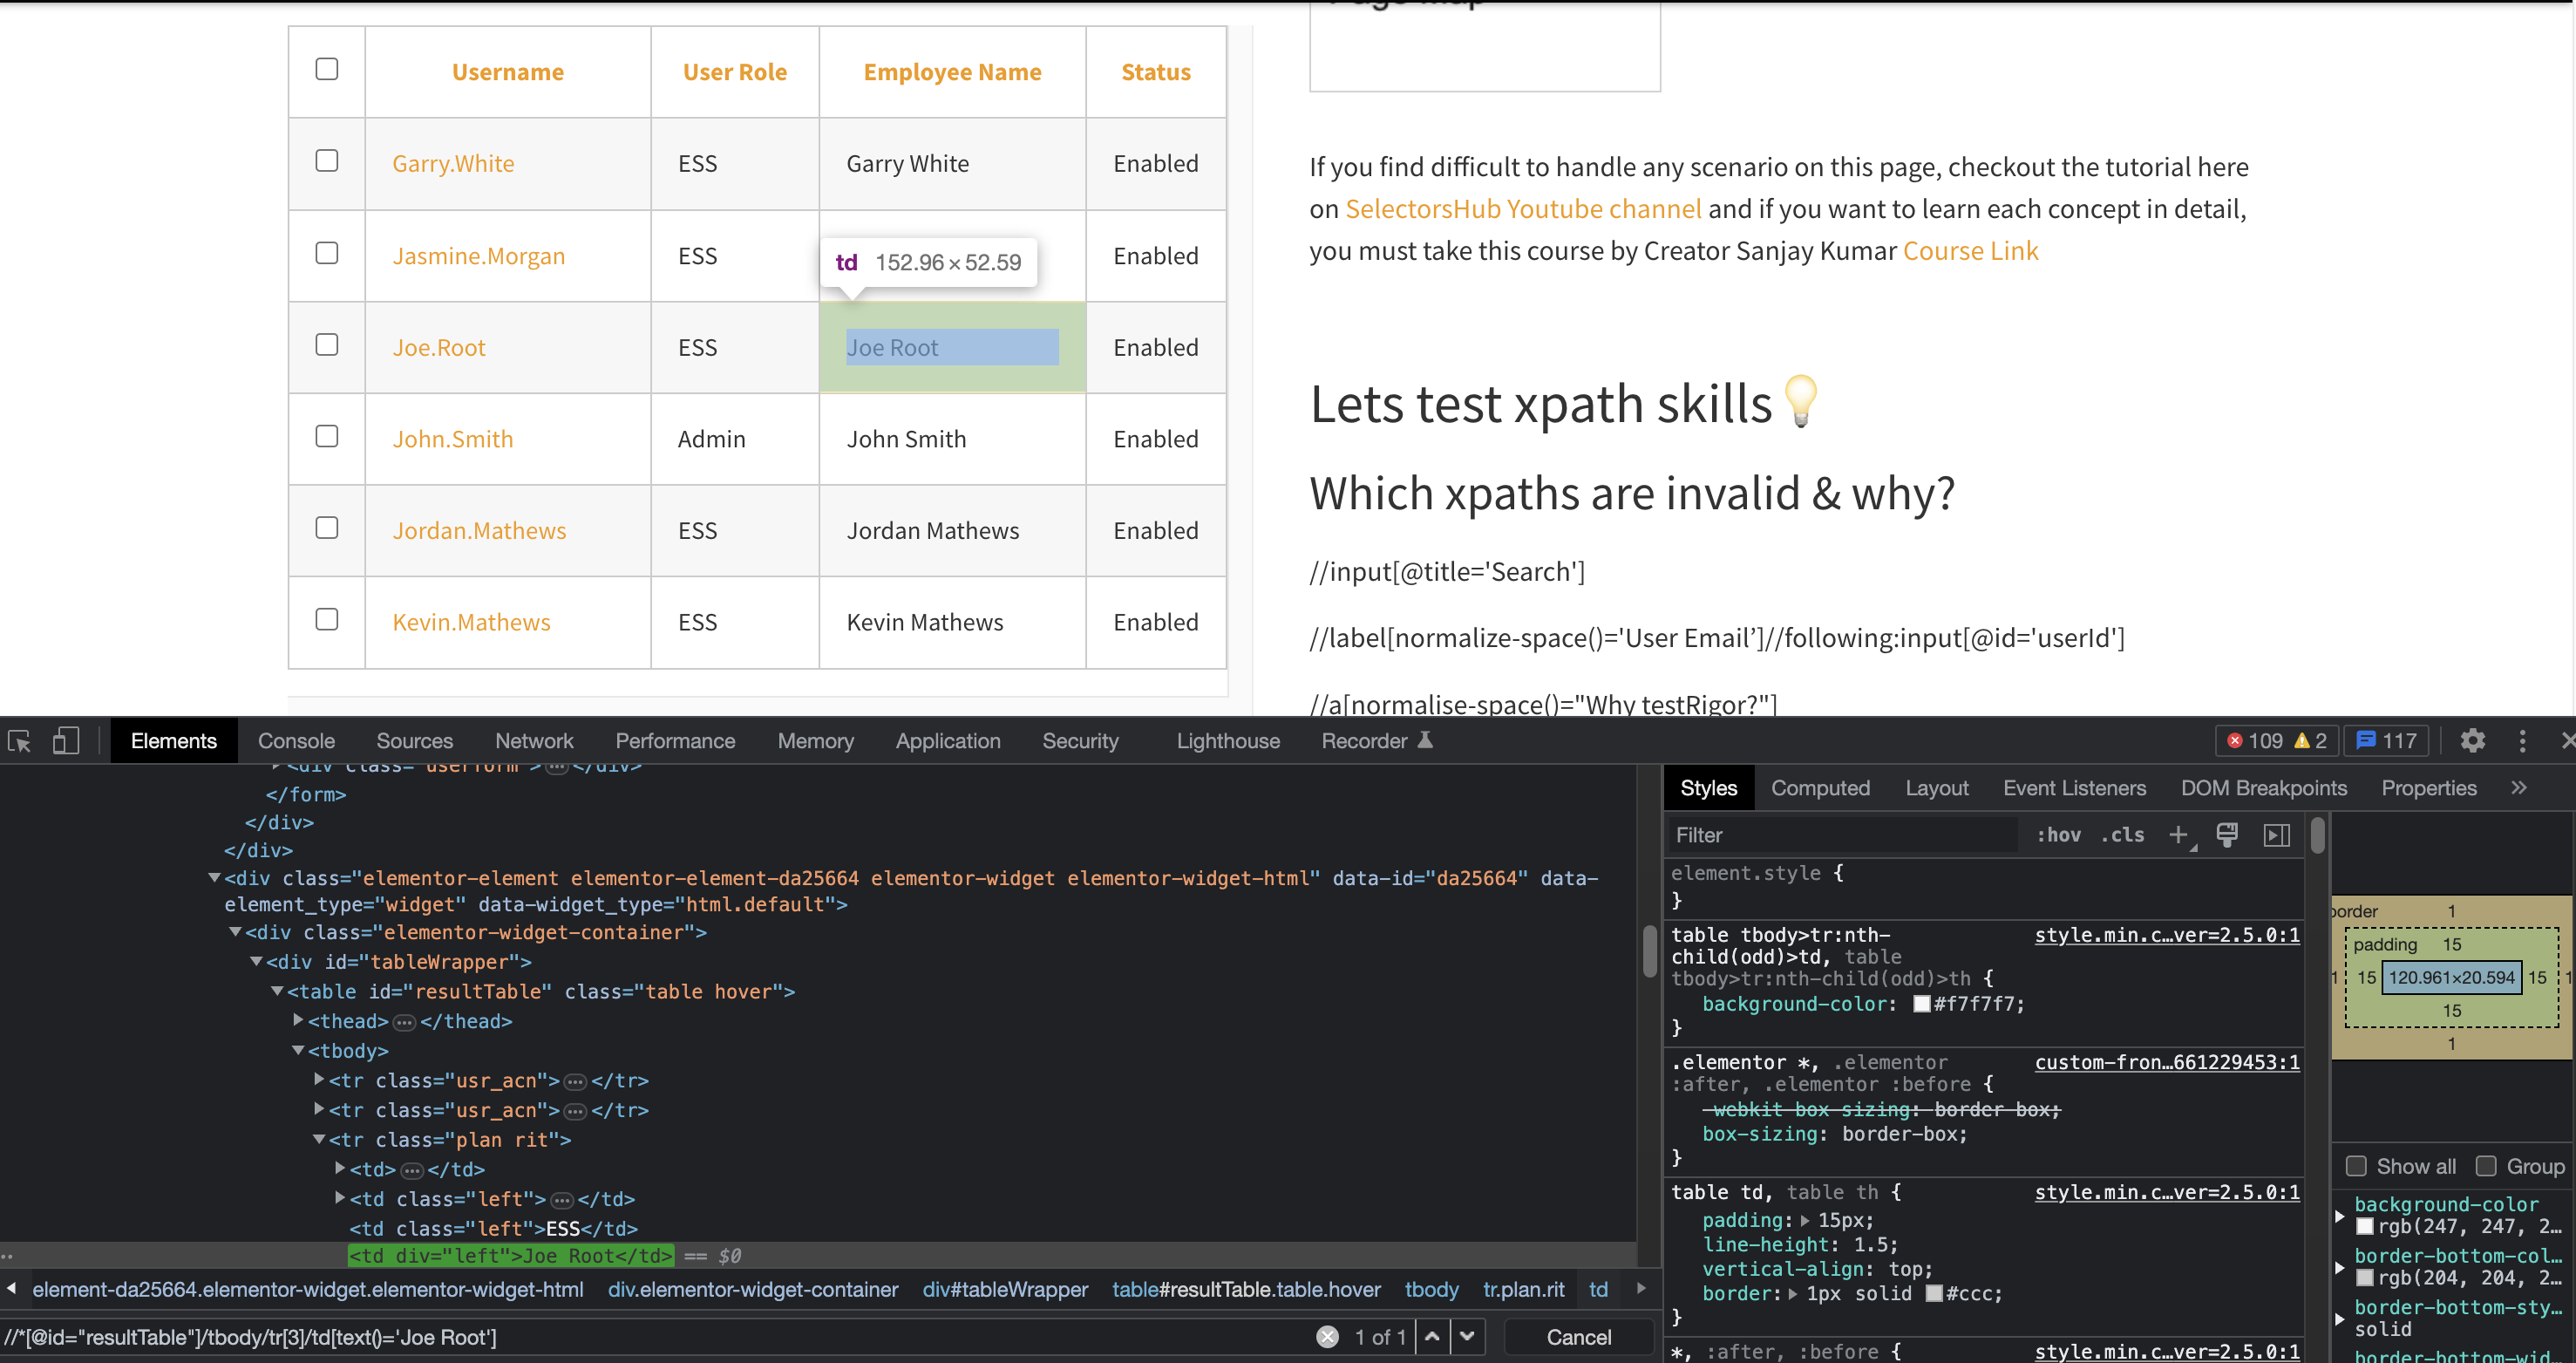Image resolution: width=2576 pixels, height=1363 pixels.
Task: Enable the Show all checkbox
Action: click(x=2358, y=1166)
